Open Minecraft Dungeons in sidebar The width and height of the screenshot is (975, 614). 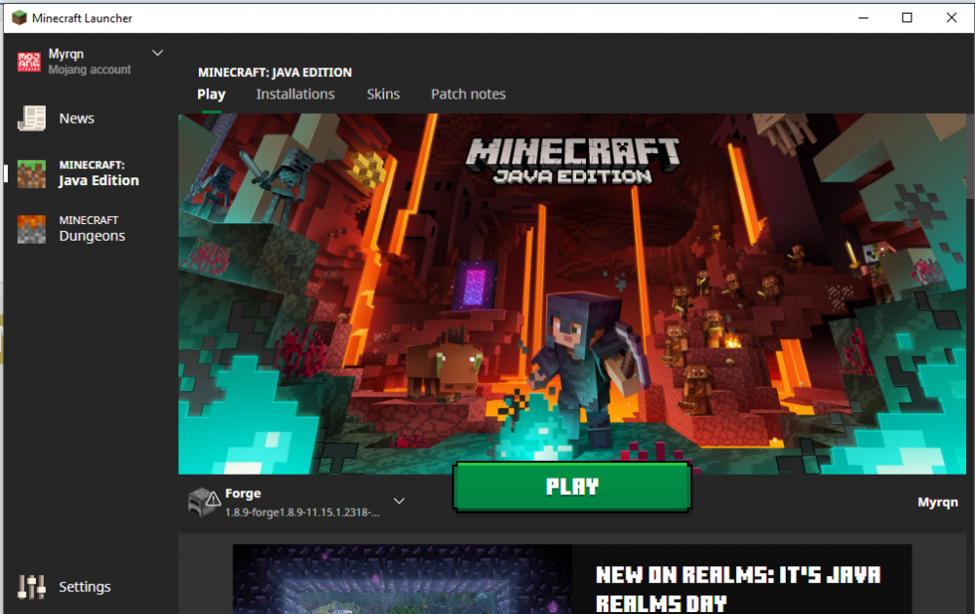click(90, 229)
